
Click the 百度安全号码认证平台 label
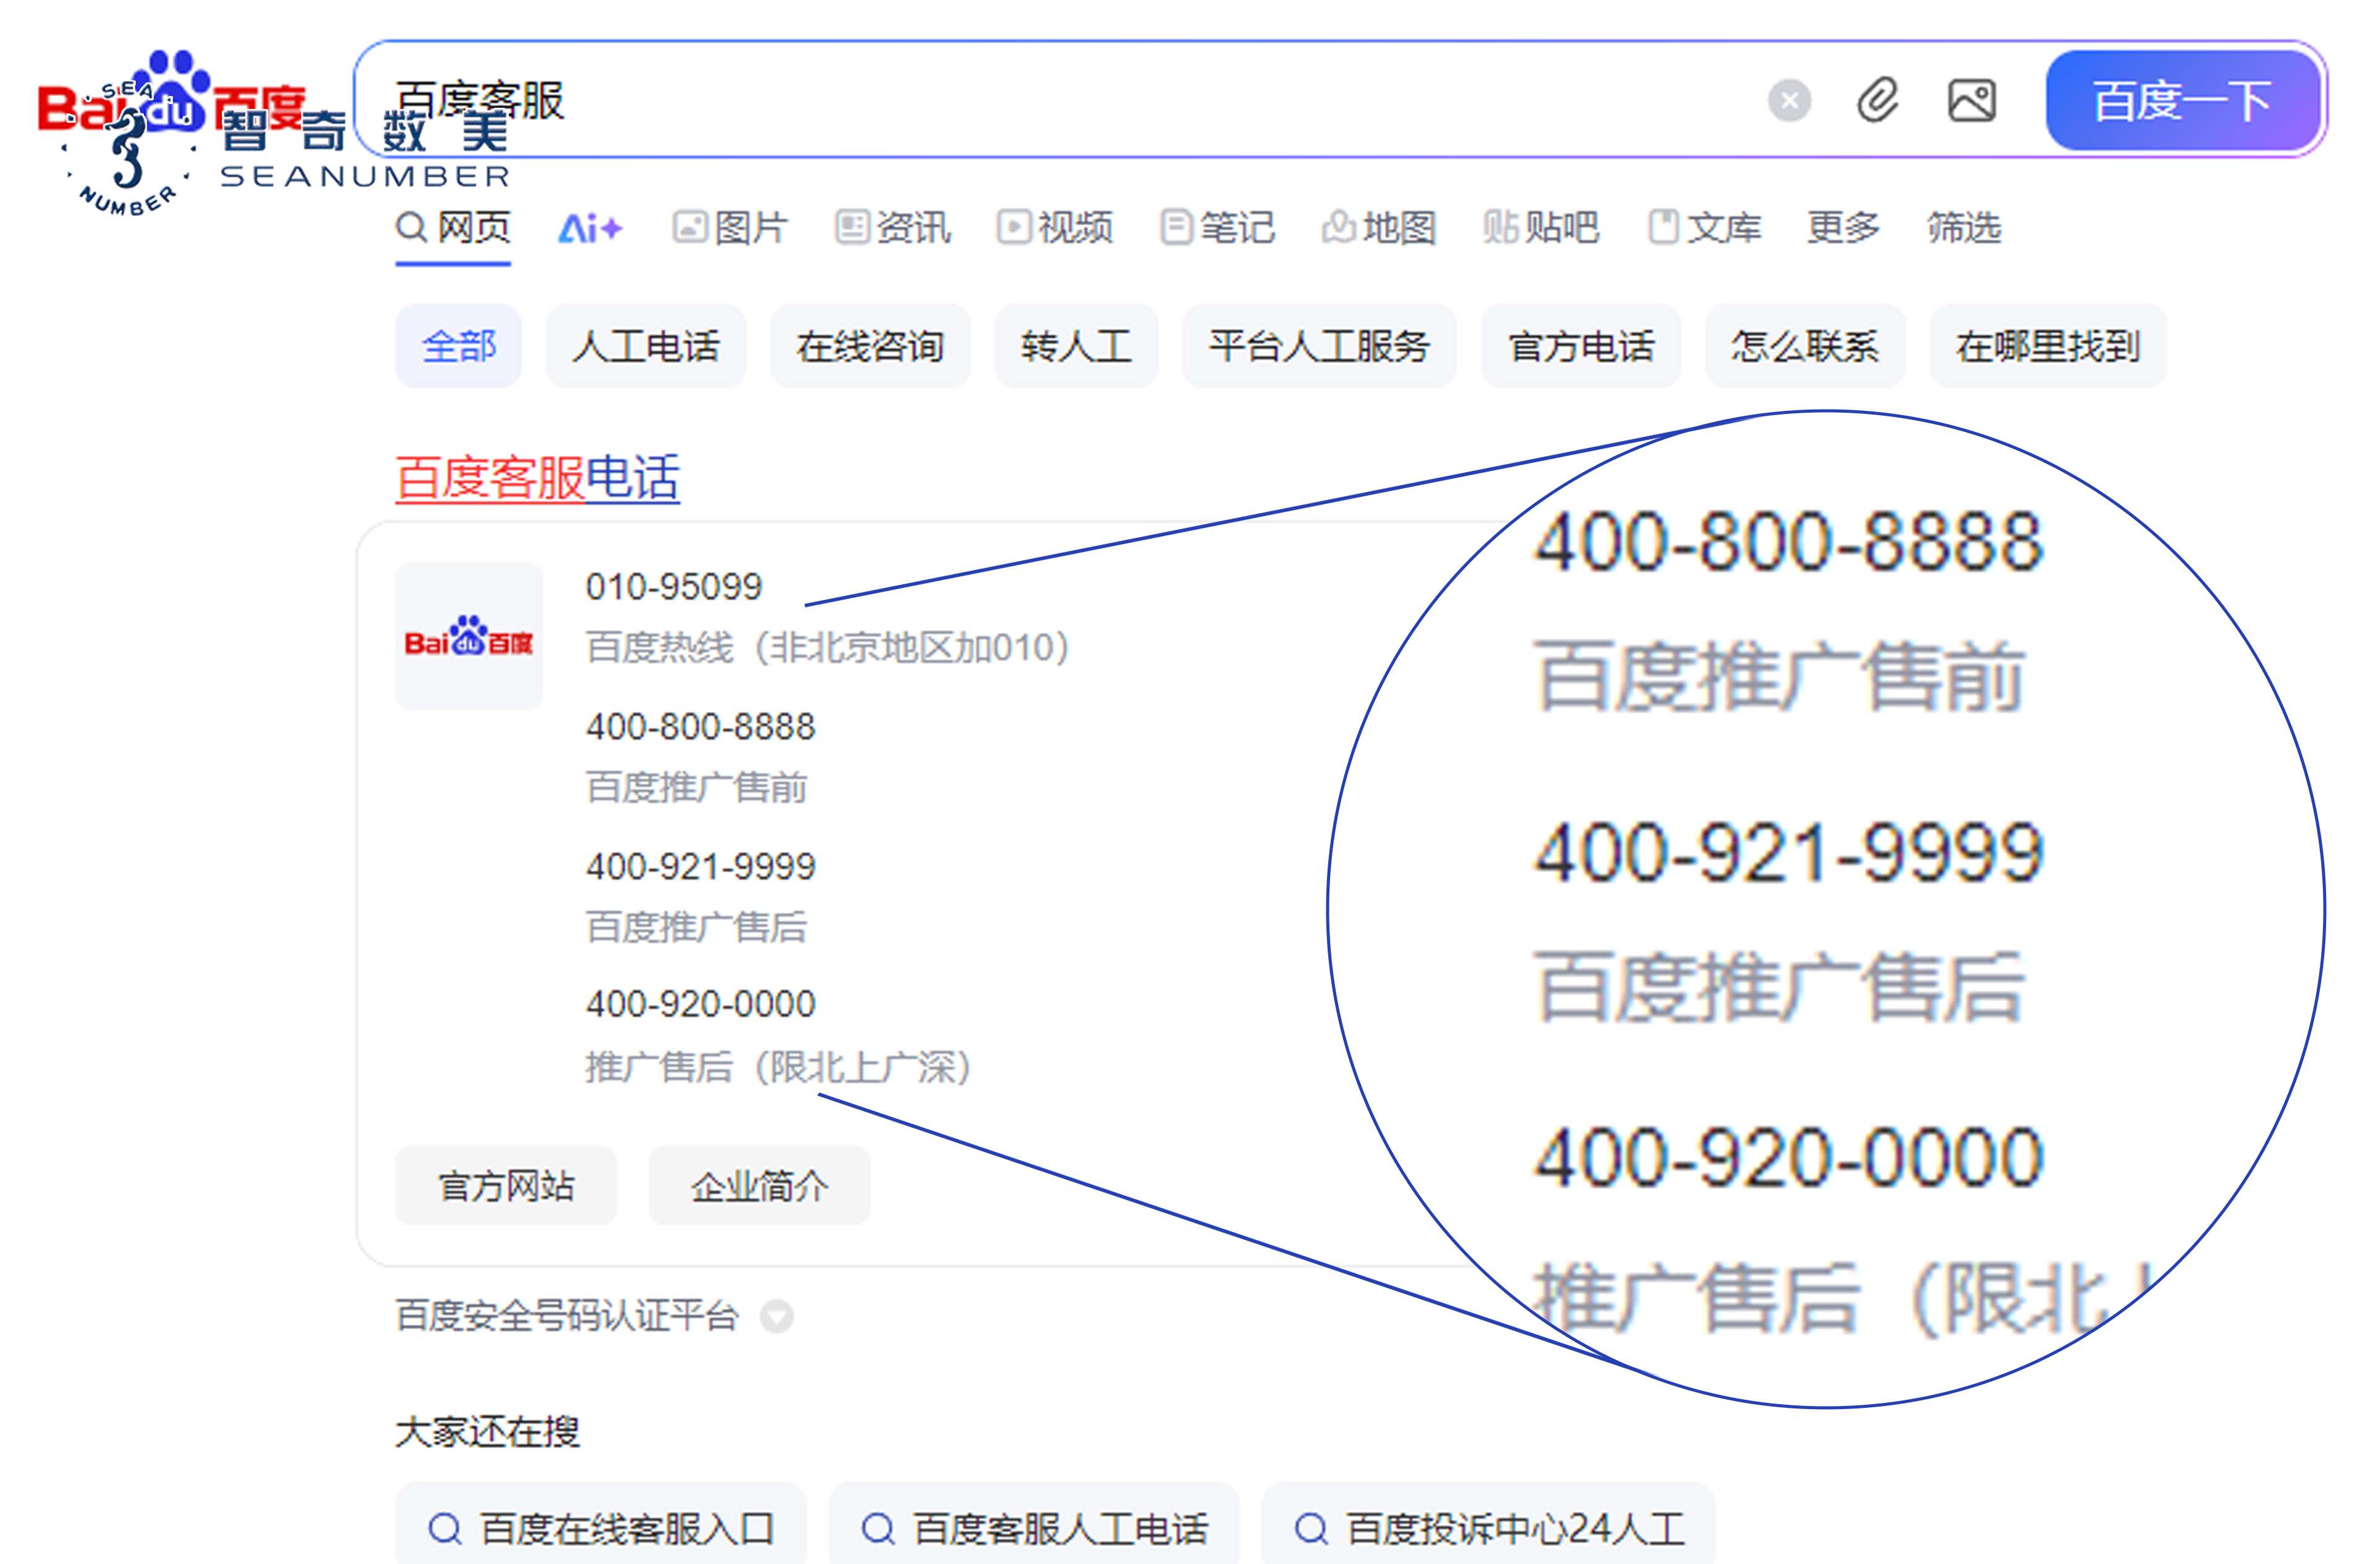[567, 1316]
